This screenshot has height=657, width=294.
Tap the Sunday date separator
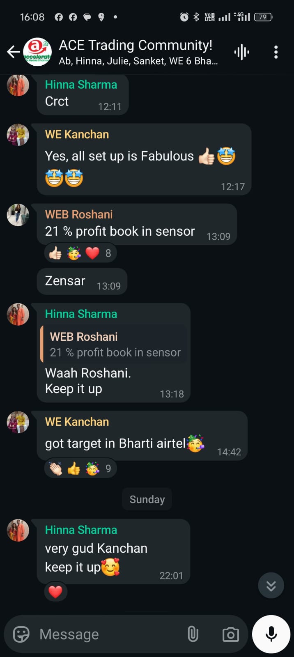[147, 499]
